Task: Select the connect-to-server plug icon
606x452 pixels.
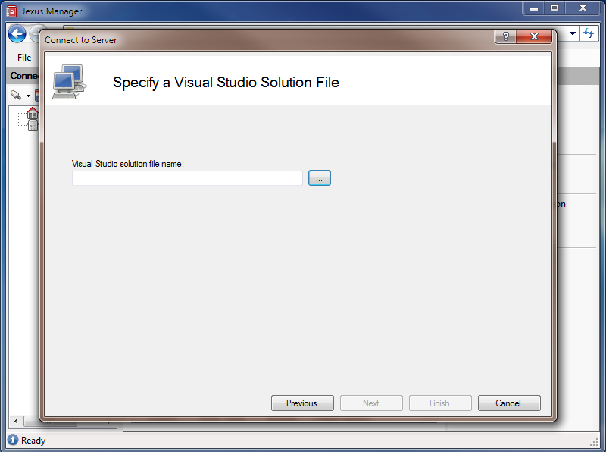Action: [x=14, y=95]
